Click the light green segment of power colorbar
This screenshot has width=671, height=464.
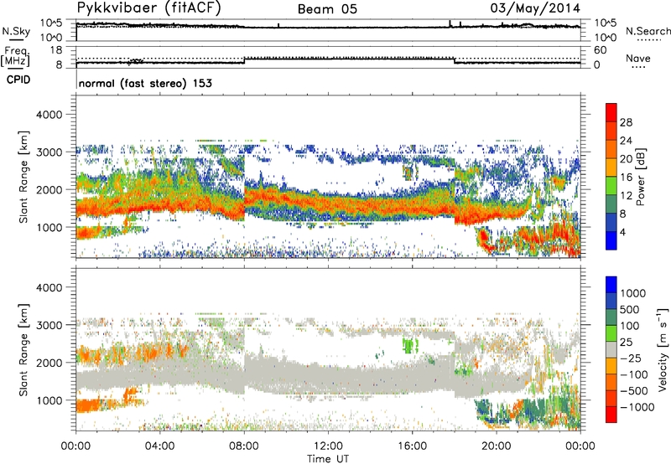coord(611,186)
